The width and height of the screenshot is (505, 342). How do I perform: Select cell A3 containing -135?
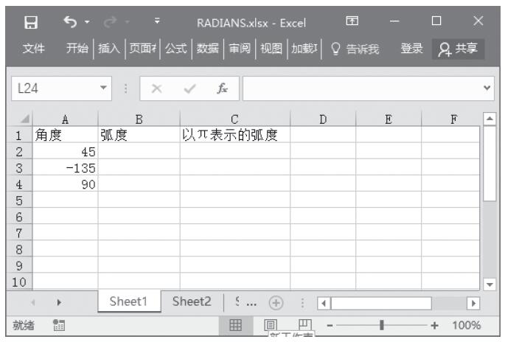(66, 167)
